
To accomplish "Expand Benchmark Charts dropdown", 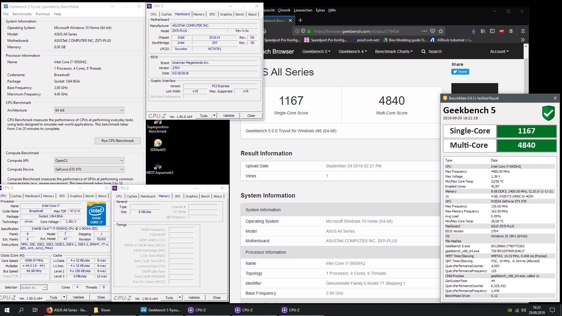I will coord(394,51).
